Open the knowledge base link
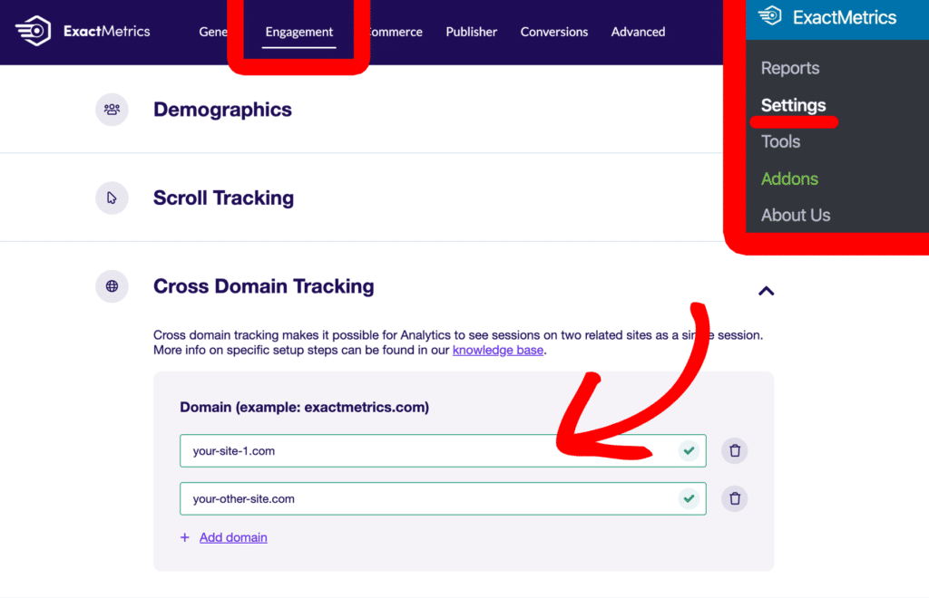 pyautogui.click(x=497, y=350)
